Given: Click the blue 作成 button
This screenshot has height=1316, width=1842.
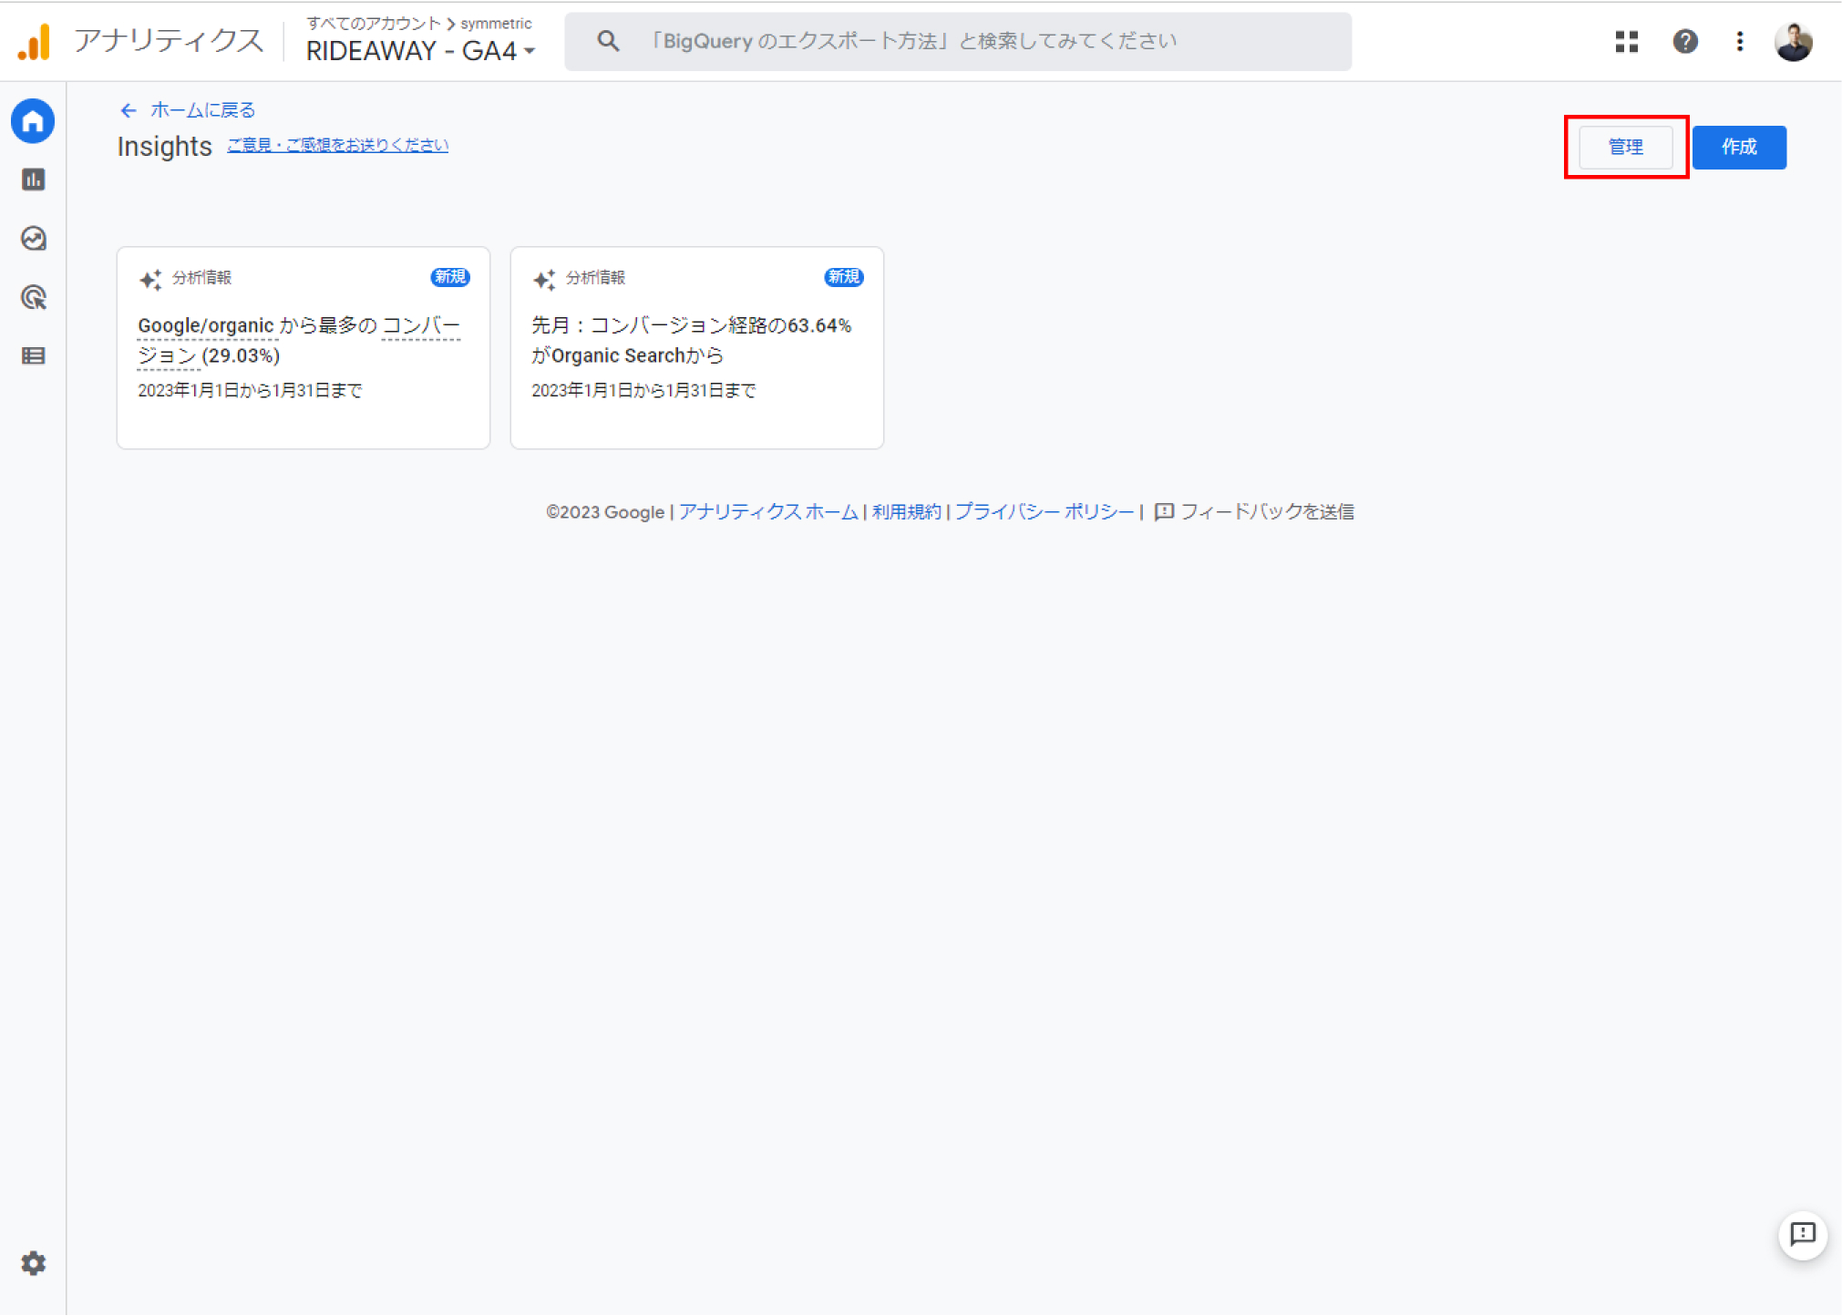Looking at the screenshot, I should 1739,147.
